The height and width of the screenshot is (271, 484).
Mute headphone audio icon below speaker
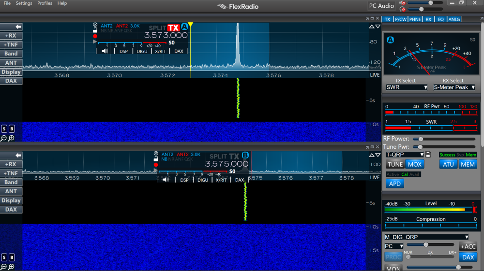(402, 9)
